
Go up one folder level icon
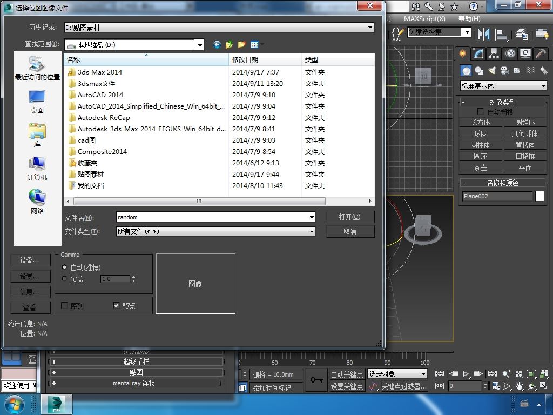pyautogui.click(x=229, y=44)
